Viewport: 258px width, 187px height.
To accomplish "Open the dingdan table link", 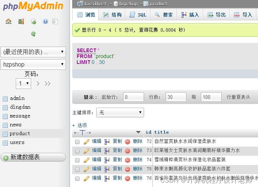I will pyautogui.click(x=20, y=107).
